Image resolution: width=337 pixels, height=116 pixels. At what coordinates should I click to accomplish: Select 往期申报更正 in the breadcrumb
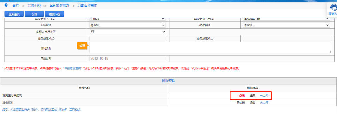tap(87, 6)
